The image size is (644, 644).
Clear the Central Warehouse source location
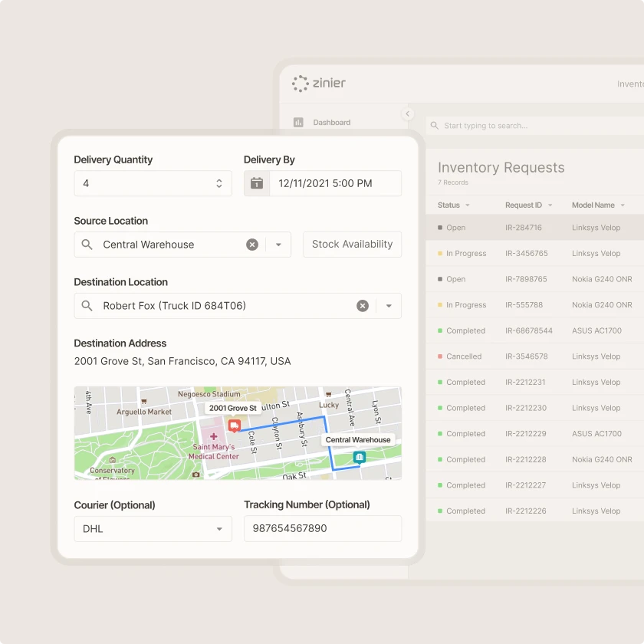[x=252, y=245]
